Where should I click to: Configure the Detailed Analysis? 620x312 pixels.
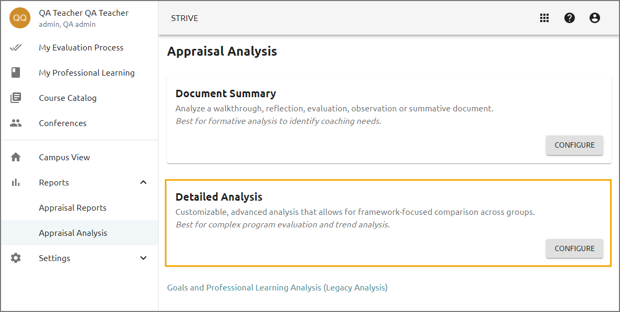[574, 248]
